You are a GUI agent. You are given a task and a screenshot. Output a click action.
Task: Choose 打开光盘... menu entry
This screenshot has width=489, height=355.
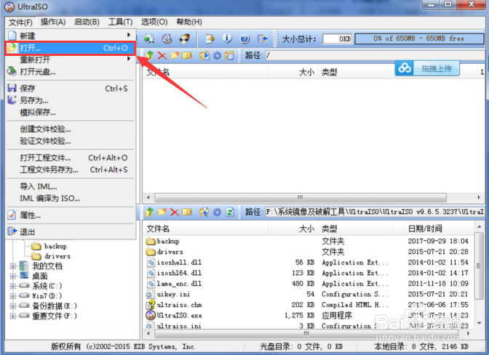[71, 72]
